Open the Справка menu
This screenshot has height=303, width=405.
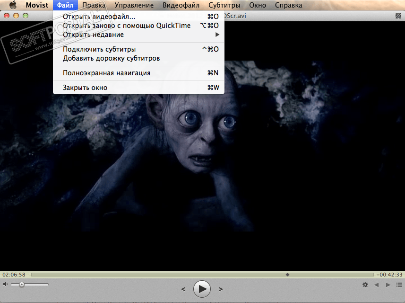point(289,5)
